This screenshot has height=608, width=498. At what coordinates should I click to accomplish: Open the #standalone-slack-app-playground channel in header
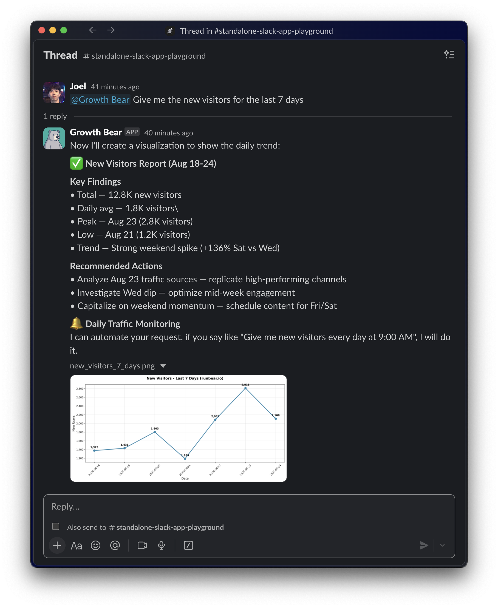(x=145, y=56)
